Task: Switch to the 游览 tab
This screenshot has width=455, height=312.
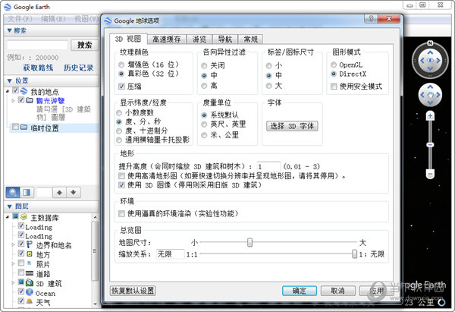Action: [x=199, y=39]
